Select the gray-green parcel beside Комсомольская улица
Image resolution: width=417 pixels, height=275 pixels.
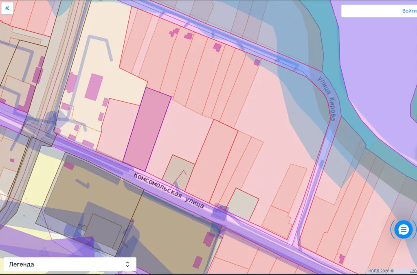coord(243,205)
